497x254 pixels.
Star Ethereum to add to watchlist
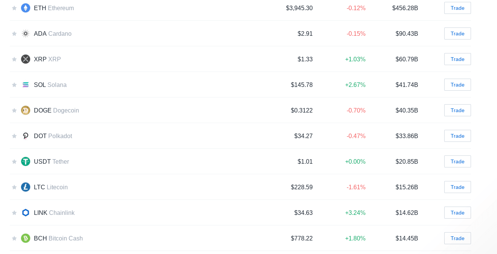click(14, 8)
